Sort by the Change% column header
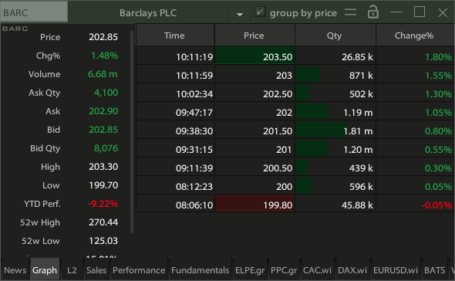 pos(415,36)
